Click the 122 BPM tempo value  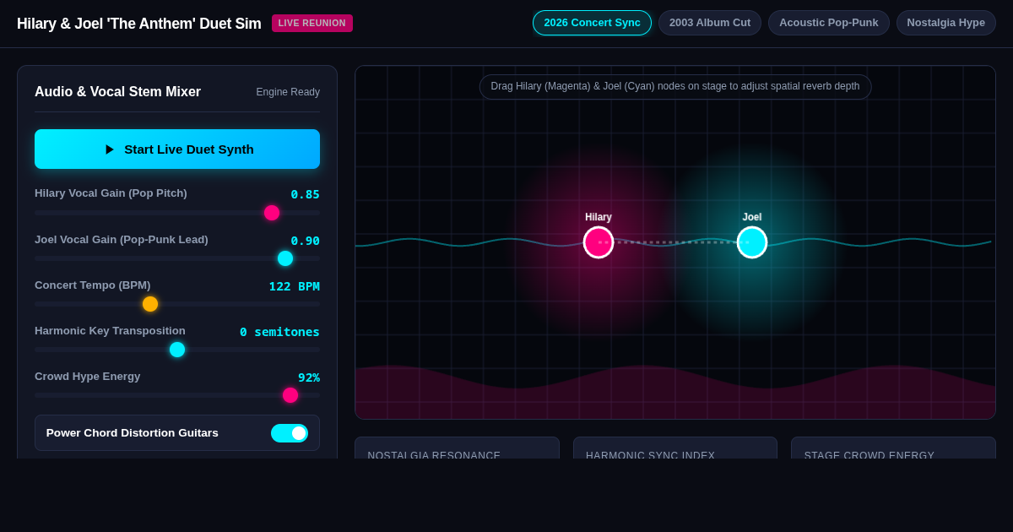pos(295,286)
